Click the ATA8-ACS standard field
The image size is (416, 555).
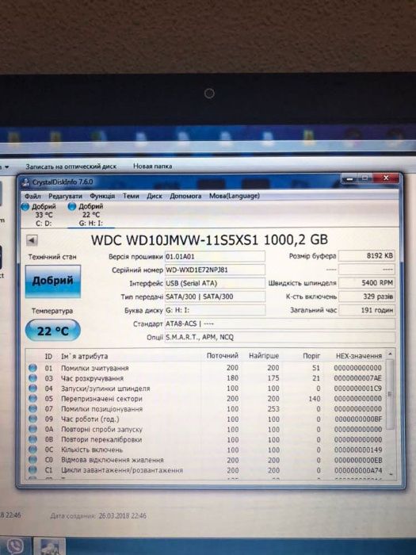280,323
